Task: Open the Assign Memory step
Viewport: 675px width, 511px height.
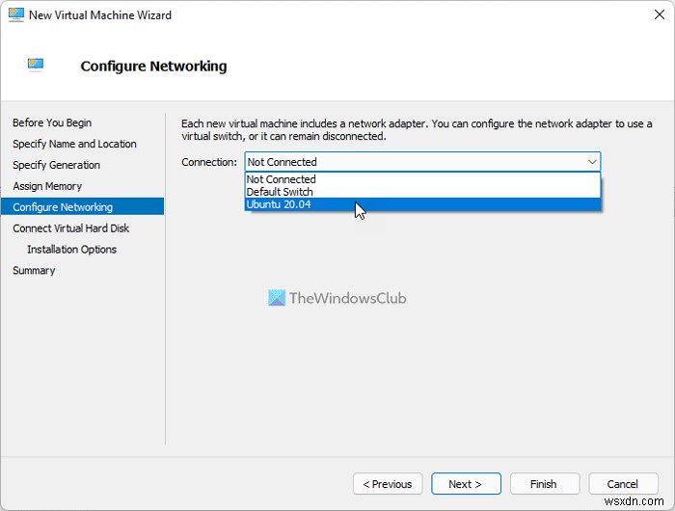Action: pyautogui.click(x=47, y=186)
